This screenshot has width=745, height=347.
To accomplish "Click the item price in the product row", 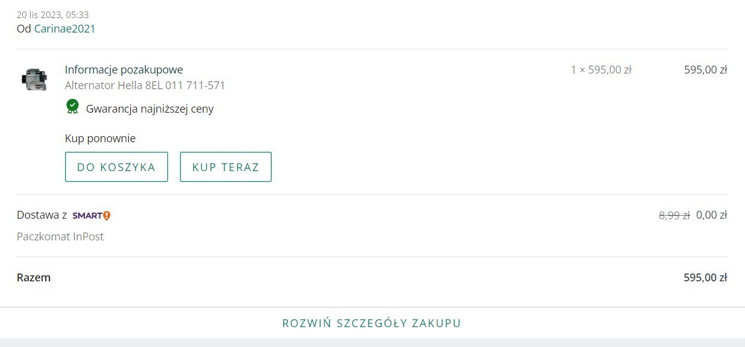I will click(705, 70).
